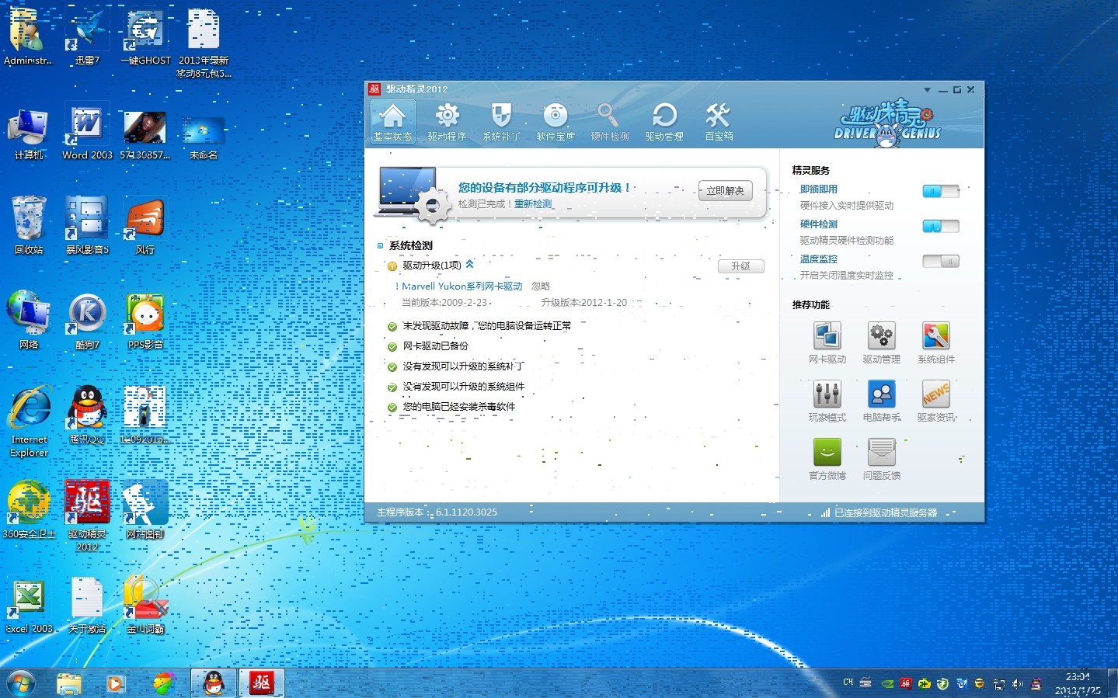Select the 迅雷7 desktop icon
The image size is (1118, 698).
[x=87, y=37]
